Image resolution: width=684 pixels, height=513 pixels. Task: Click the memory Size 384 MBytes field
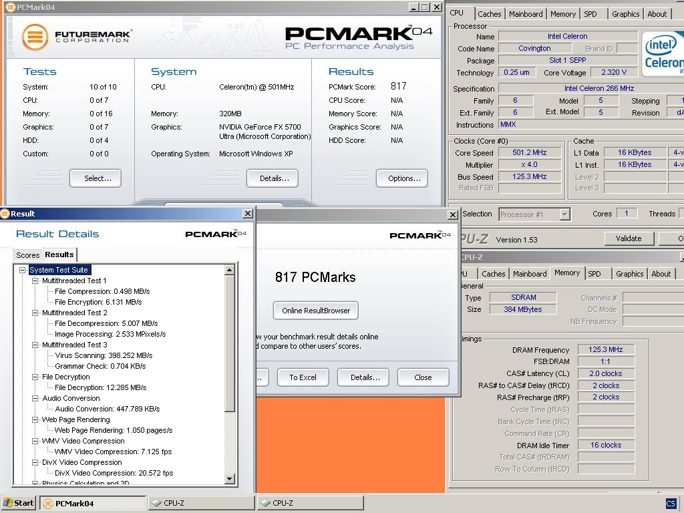(523, 309)
